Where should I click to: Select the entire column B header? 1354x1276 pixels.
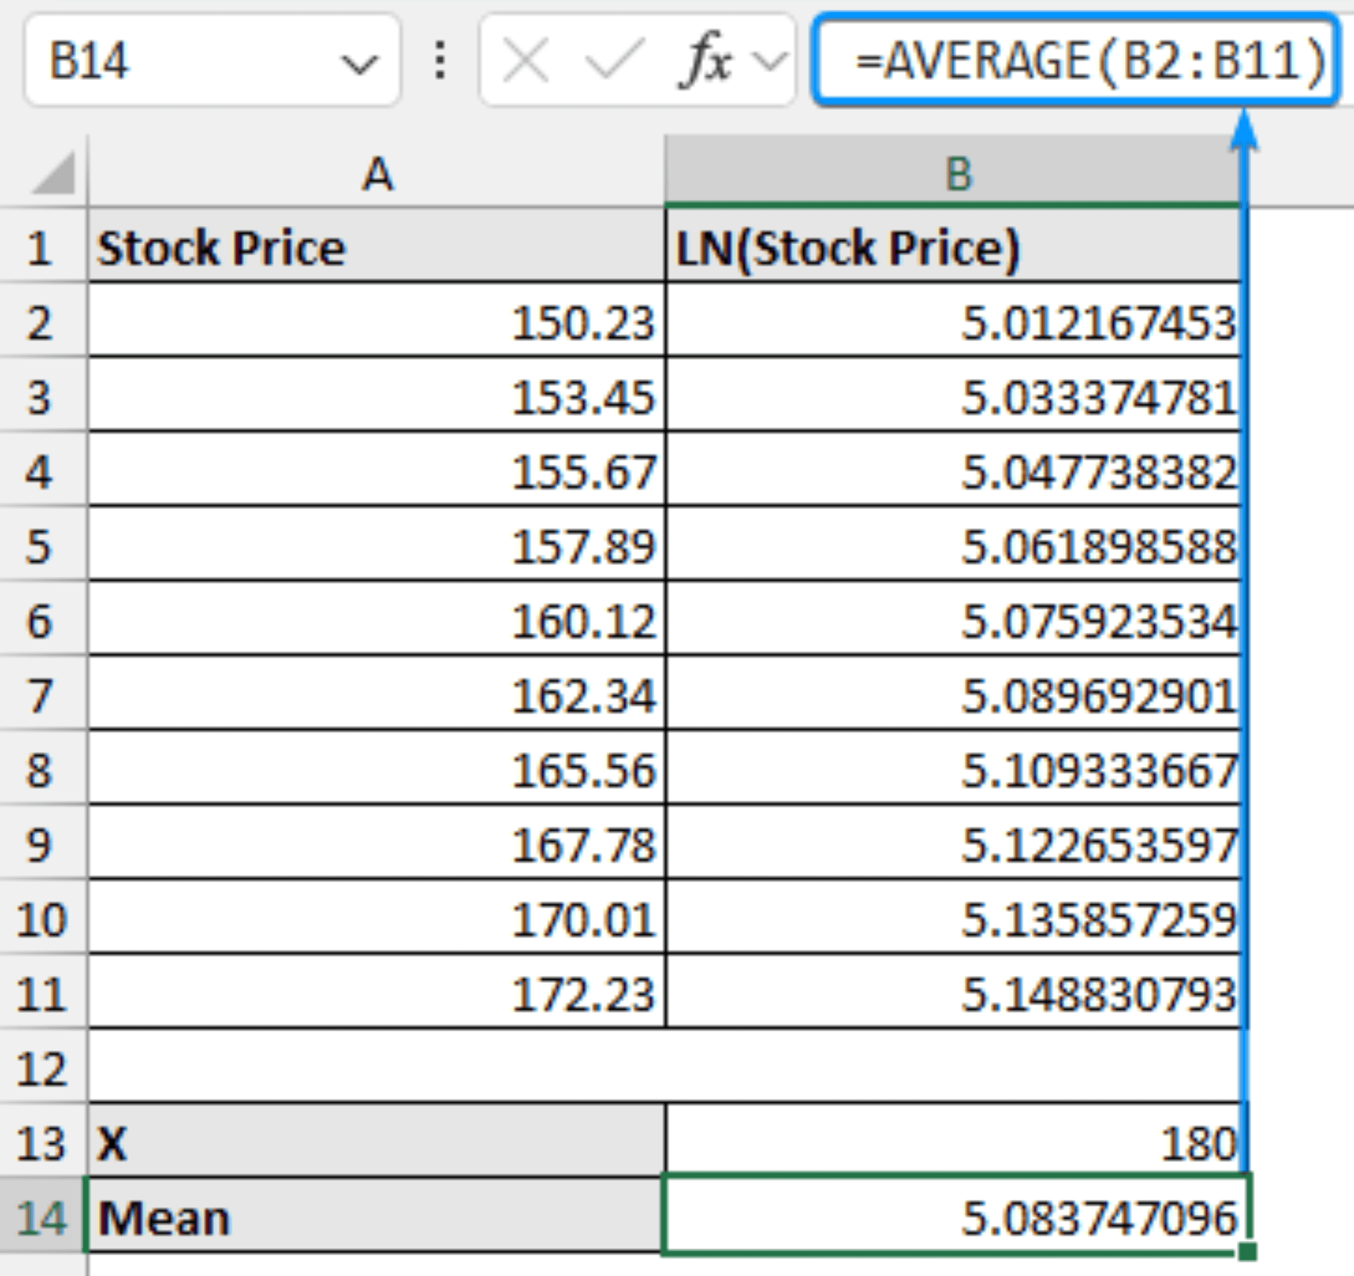point(961,174)
